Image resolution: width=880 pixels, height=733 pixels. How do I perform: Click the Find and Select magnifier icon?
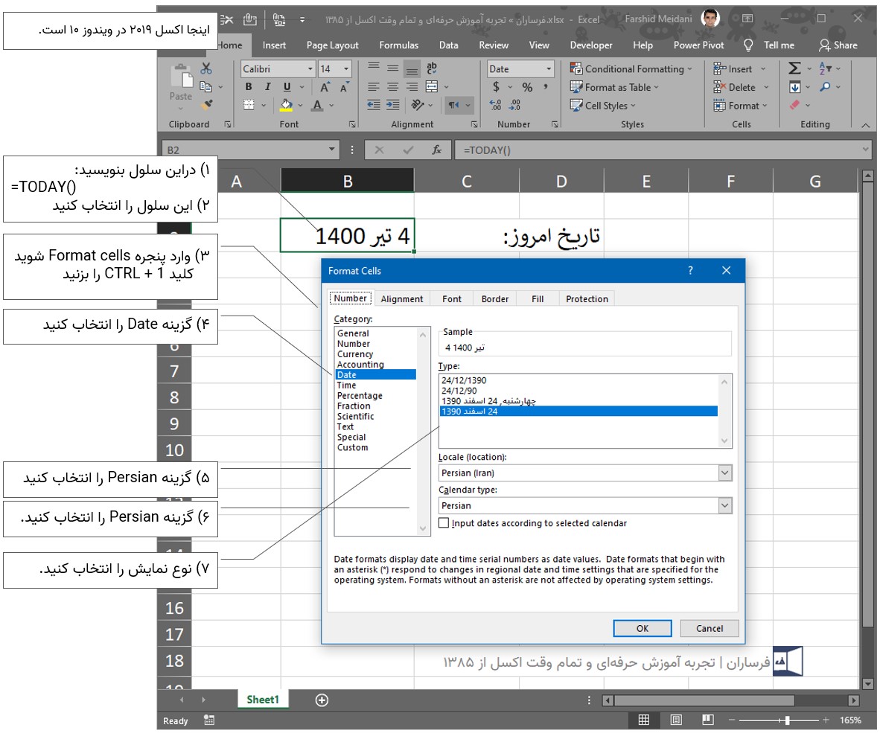coord(825,87)
